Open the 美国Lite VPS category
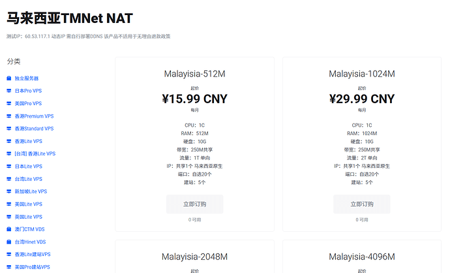The width and height of the screenshot is (450, 273). [x=29, y=204]
